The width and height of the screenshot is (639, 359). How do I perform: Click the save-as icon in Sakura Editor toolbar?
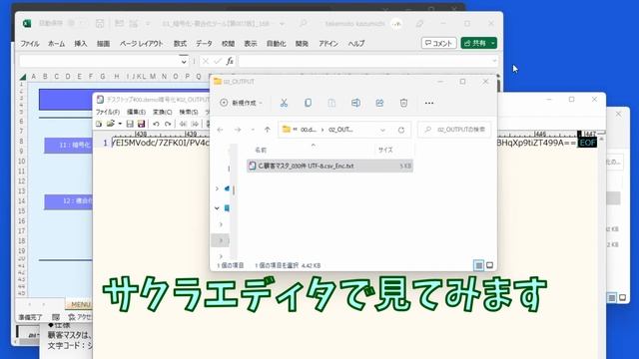[141, 124]
